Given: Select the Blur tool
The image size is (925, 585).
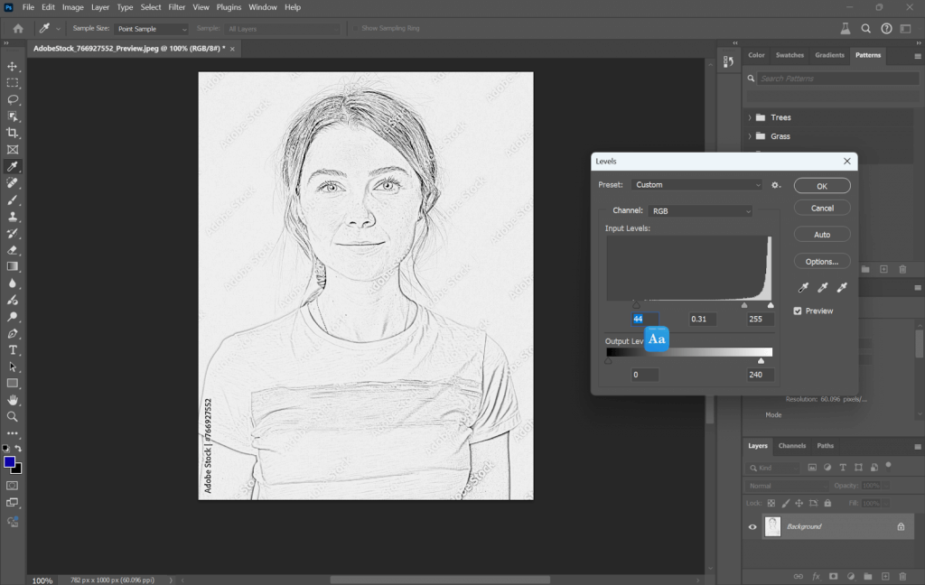Looking at the screenshot, I should 13,283.
